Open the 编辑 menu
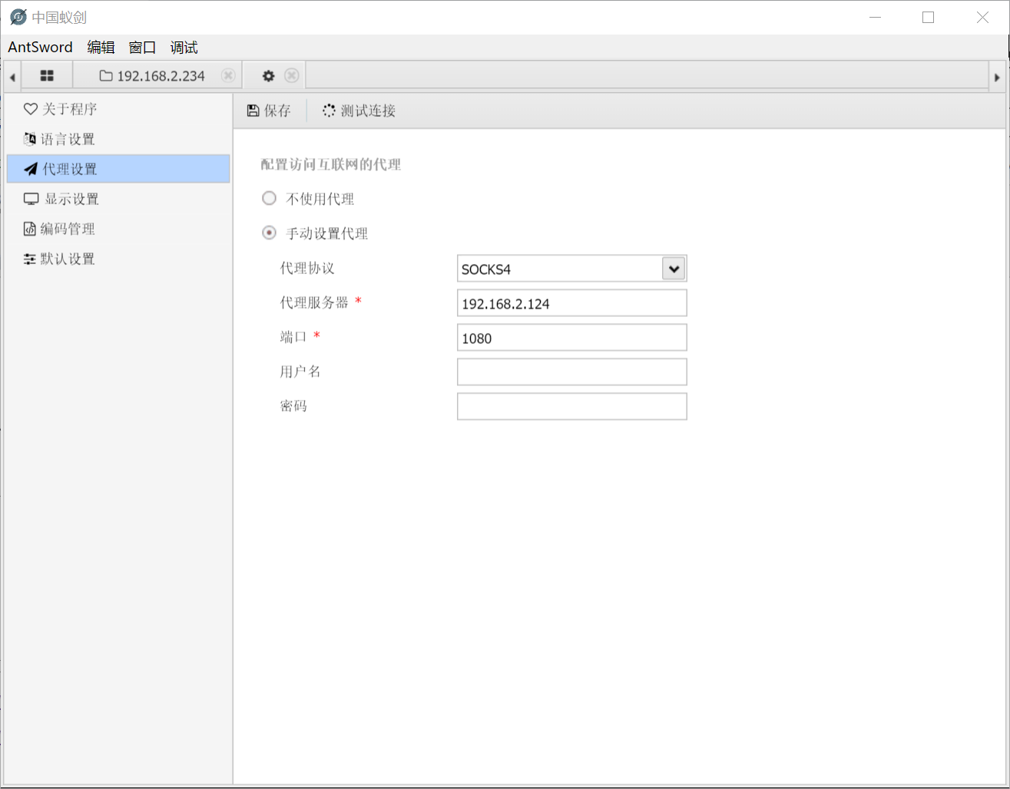Screen dimensions: 1010x789 click(101, 48)
